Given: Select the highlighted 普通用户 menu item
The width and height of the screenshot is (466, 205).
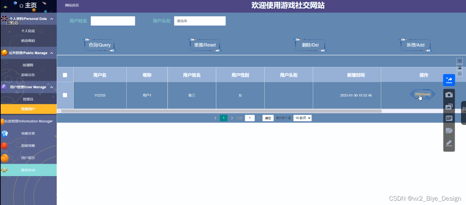Looking at the screenshot, I should (x=28, y=109).
